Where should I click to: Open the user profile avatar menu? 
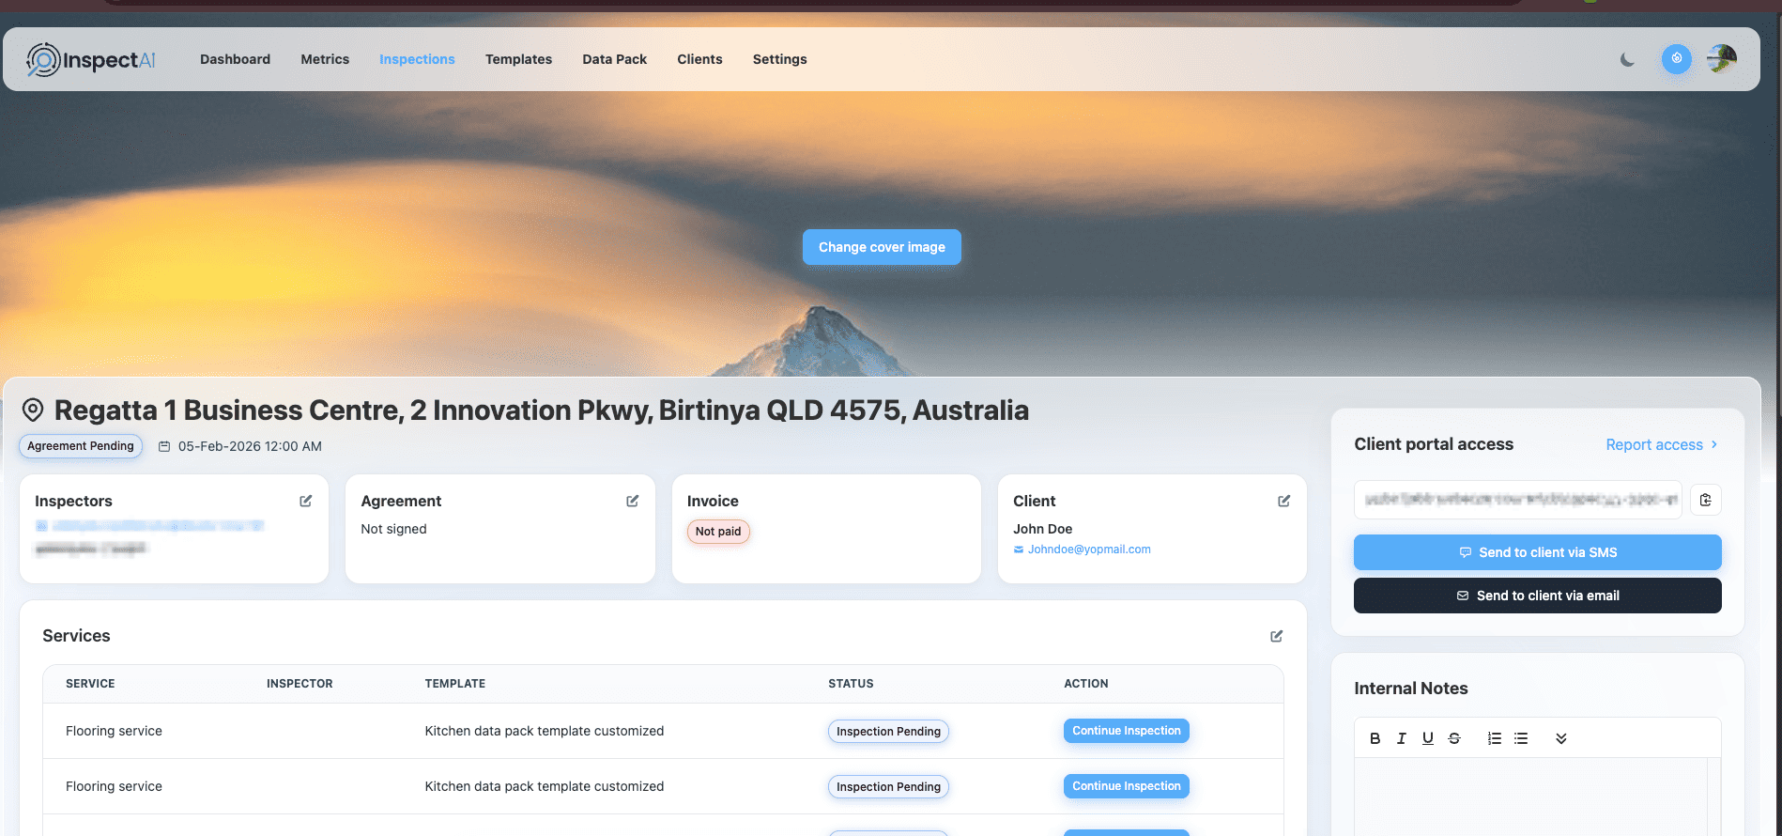1721,59
